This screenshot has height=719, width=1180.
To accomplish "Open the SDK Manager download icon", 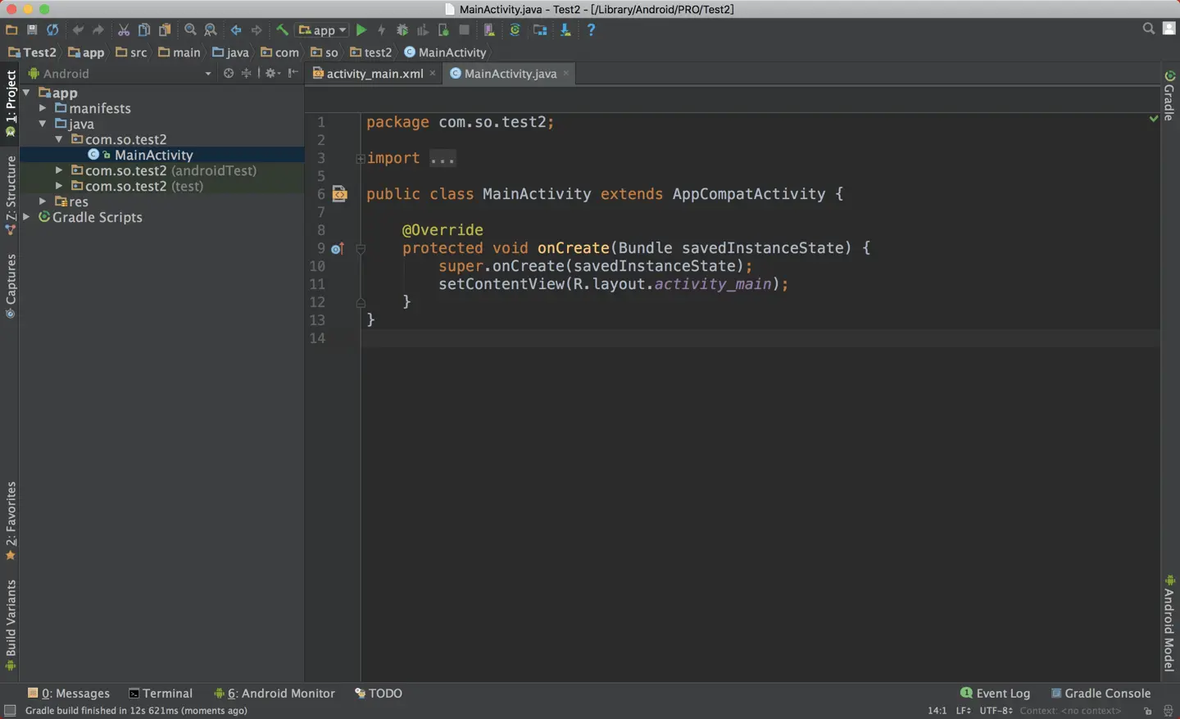I will 565,30.
